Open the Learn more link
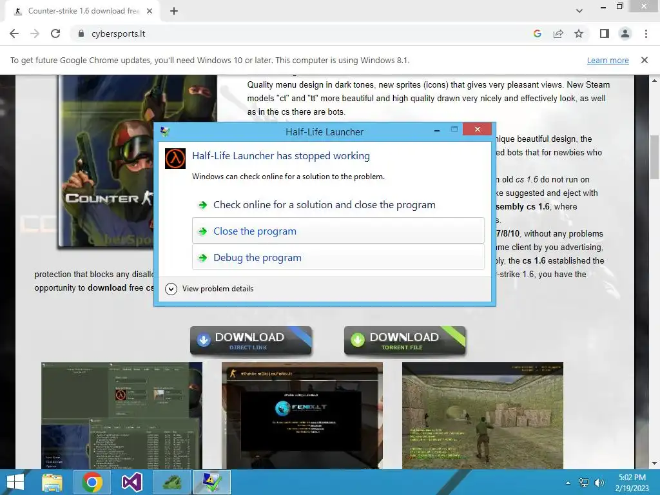Screen dimensions: 660x495 608,60
